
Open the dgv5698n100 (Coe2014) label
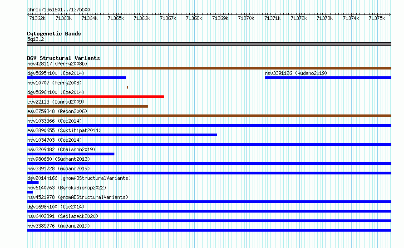[x=56, y=207]
